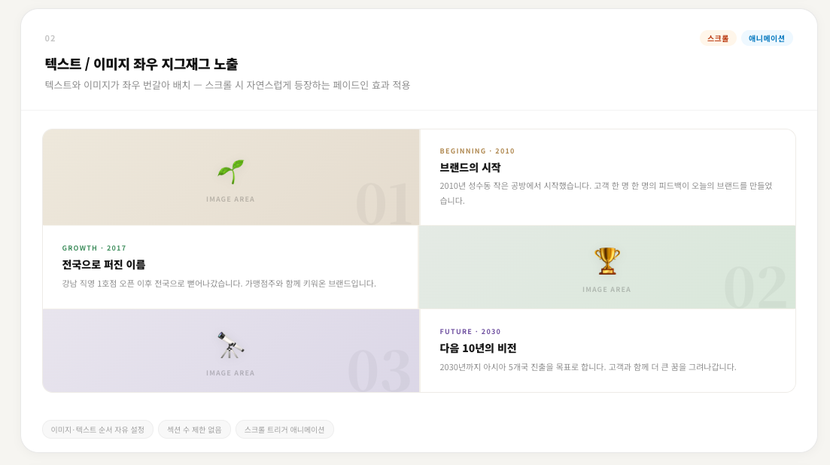This screenshot has width=830, height=465.
Task: Click the green sprout icon
Action: coord(231,172)
